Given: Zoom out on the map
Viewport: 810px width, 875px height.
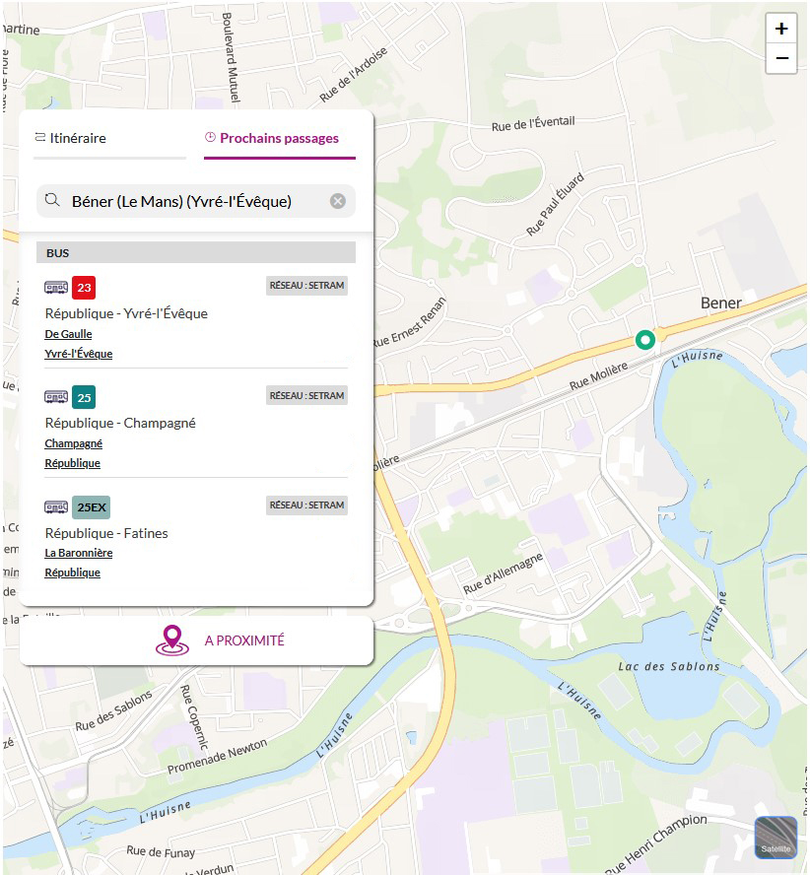Looking at the screenshot, I should coord(781,59).
